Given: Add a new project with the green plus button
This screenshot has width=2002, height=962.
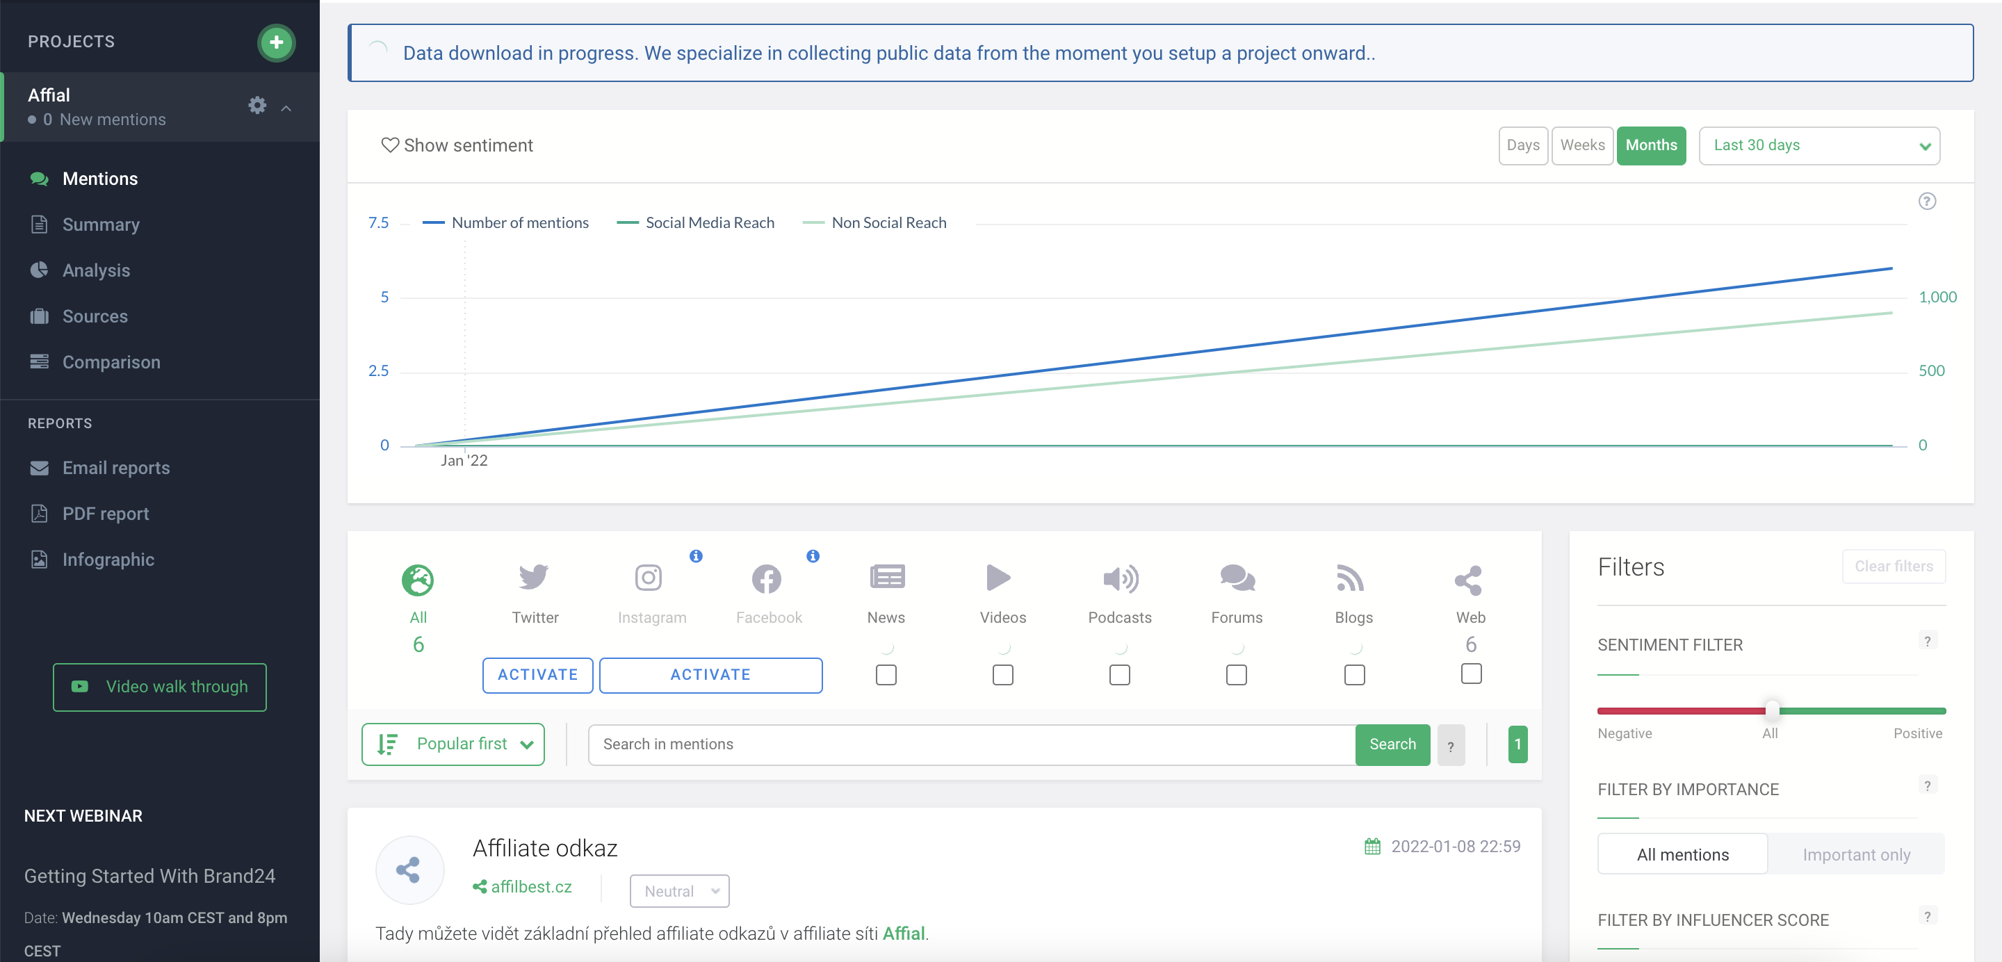Looking at the screenshot, I should tap(276, 42).
